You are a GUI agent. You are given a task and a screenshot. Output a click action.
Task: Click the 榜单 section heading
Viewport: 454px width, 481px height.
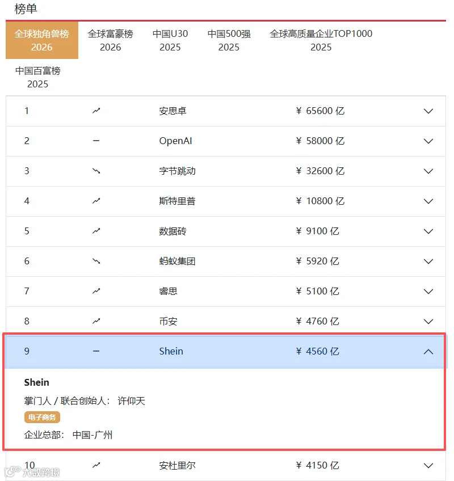(x=26, y=9)
